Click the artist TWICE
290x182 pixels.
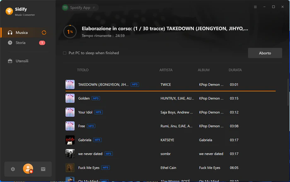click(166, 85)
